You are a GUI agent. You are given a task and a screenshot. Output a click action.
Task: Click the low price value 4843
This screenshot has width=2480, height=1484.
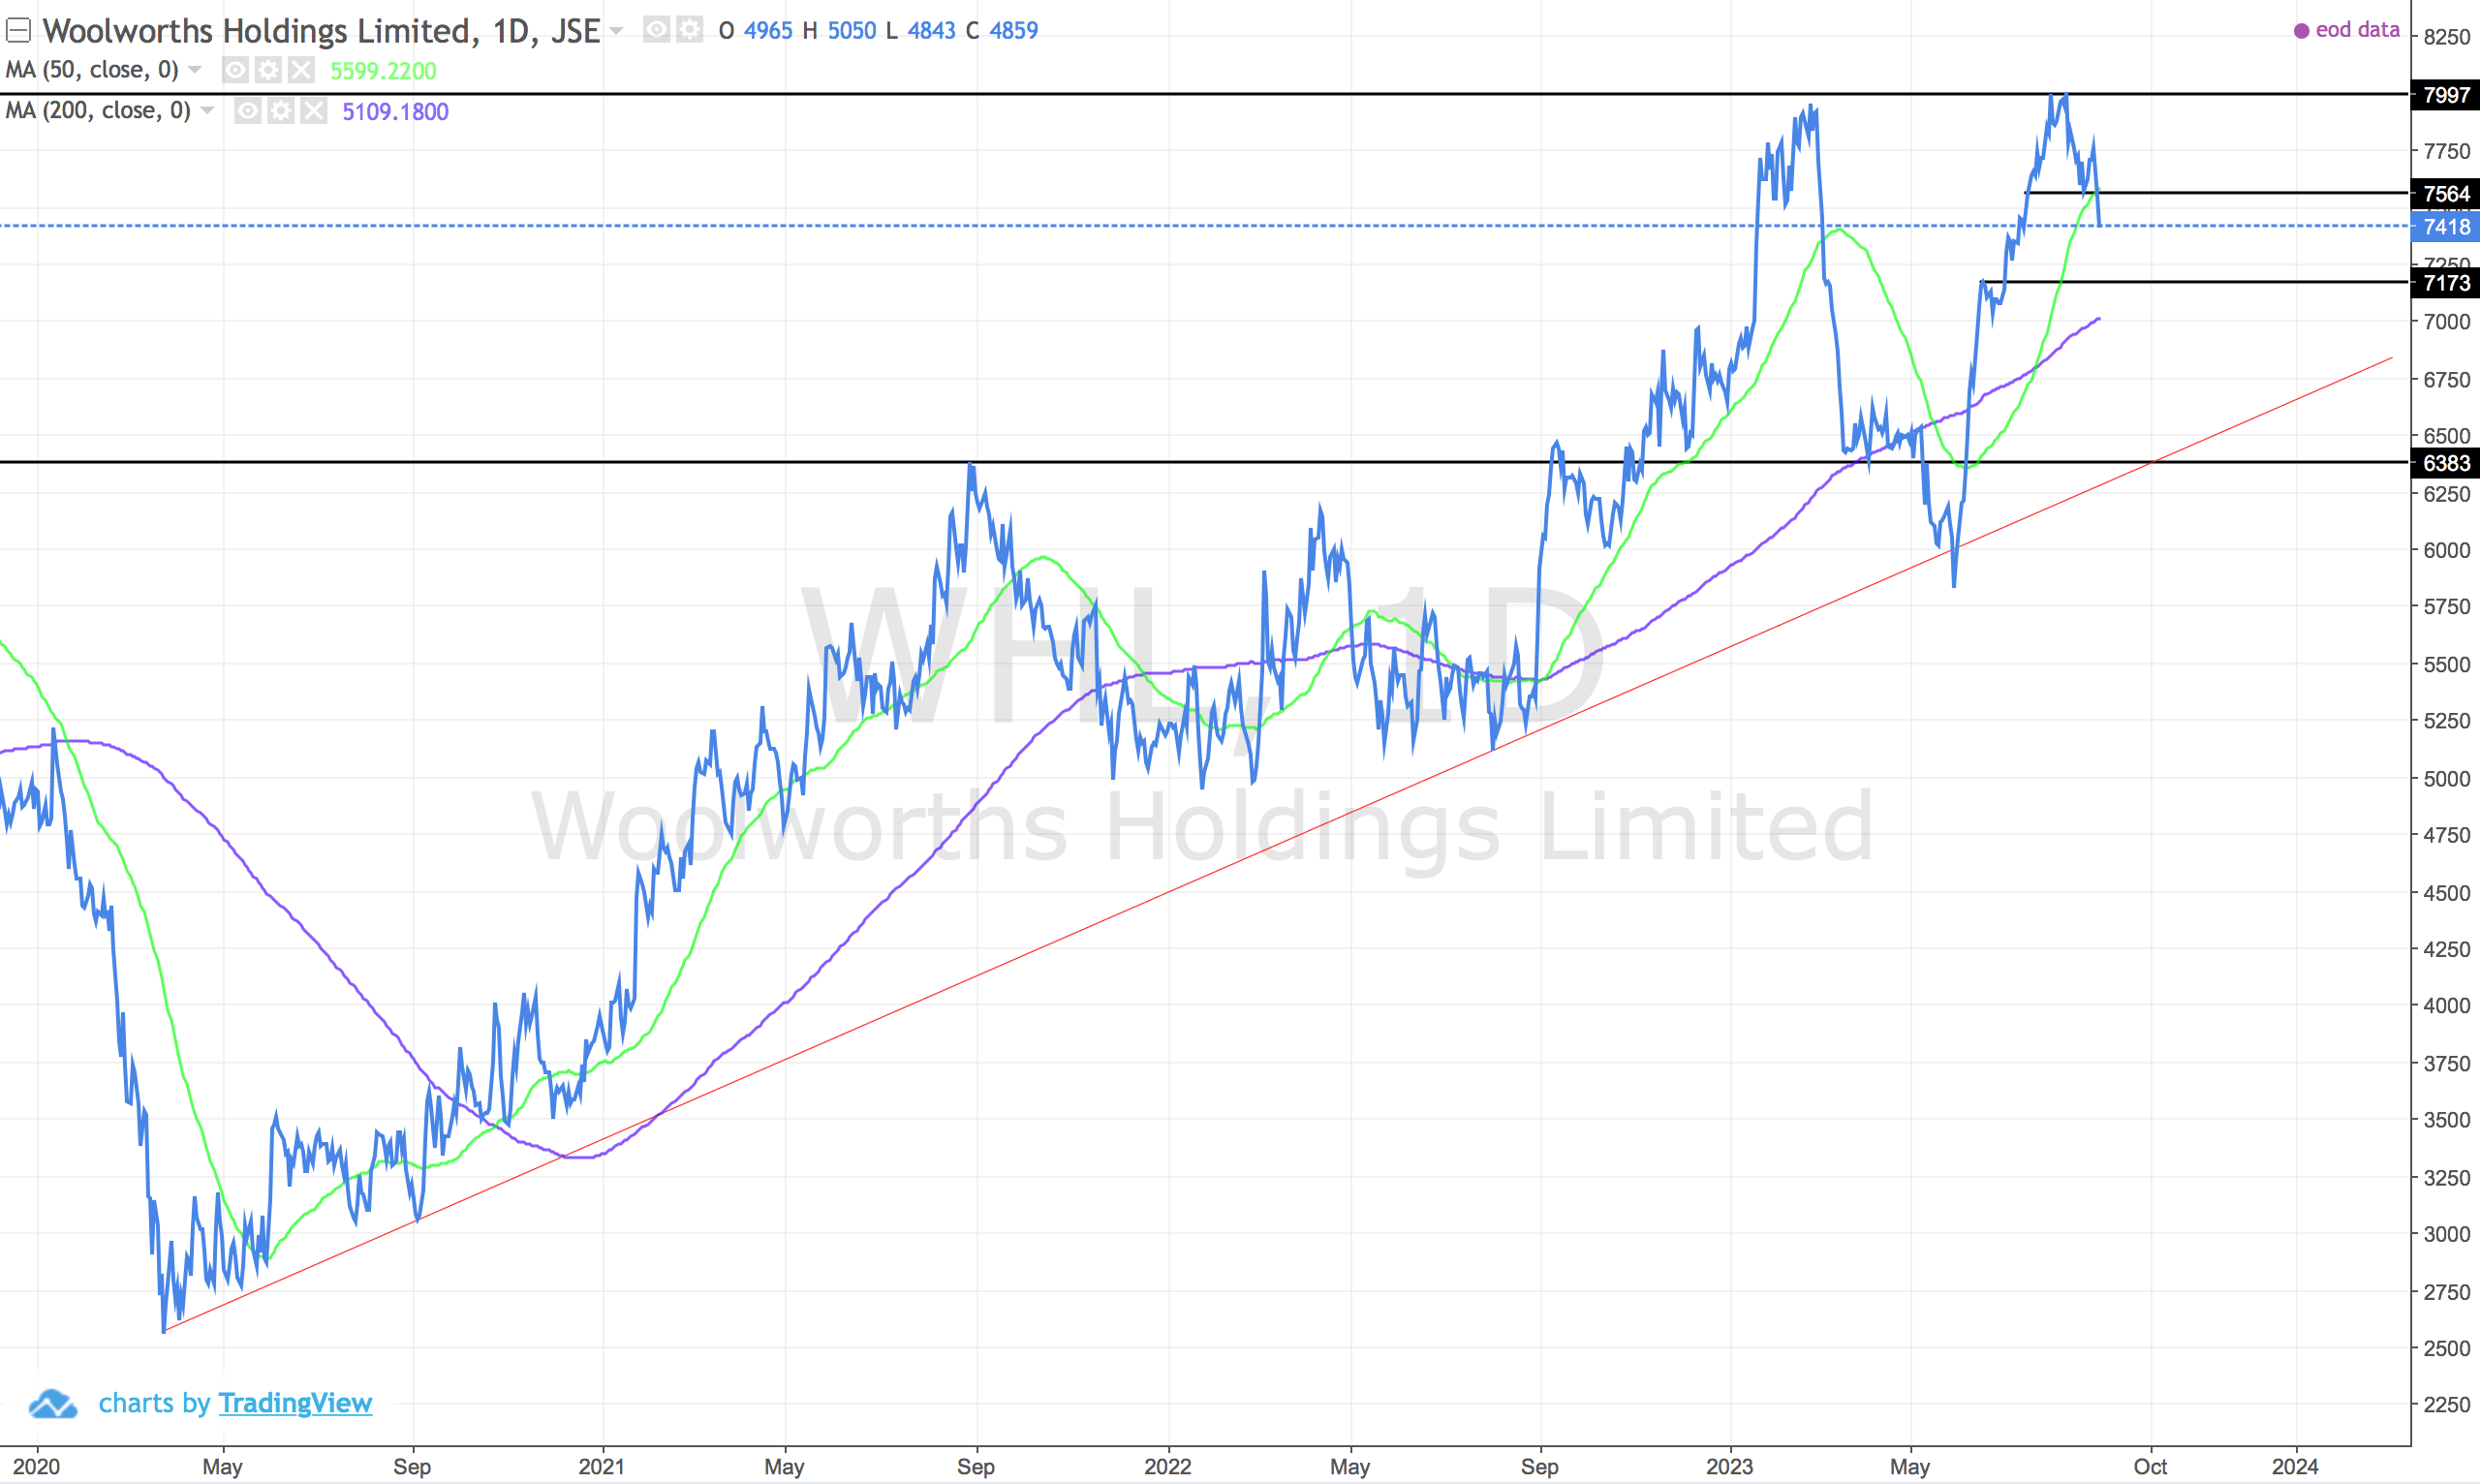click(x=932, y=31)
